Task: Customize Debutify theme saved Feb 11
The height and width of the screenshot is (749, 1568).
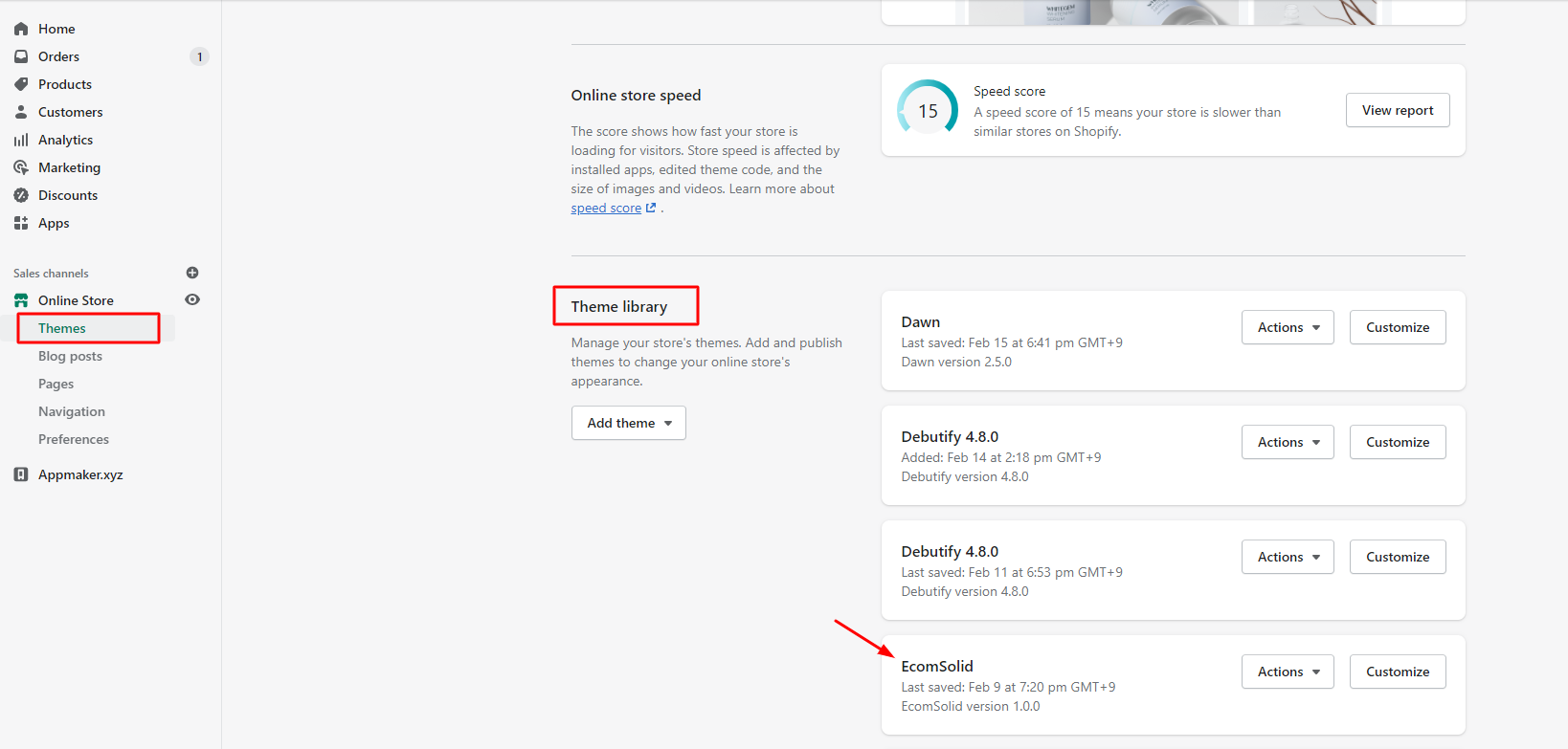Action: (1398, 557)
